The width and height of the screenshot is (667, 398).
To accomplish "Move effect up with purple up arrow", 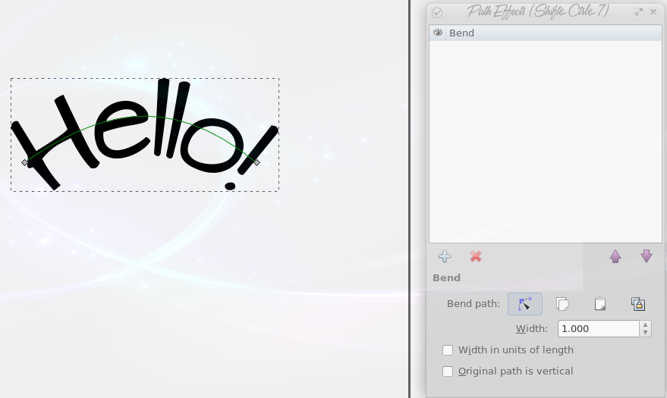I will [615, 256].
